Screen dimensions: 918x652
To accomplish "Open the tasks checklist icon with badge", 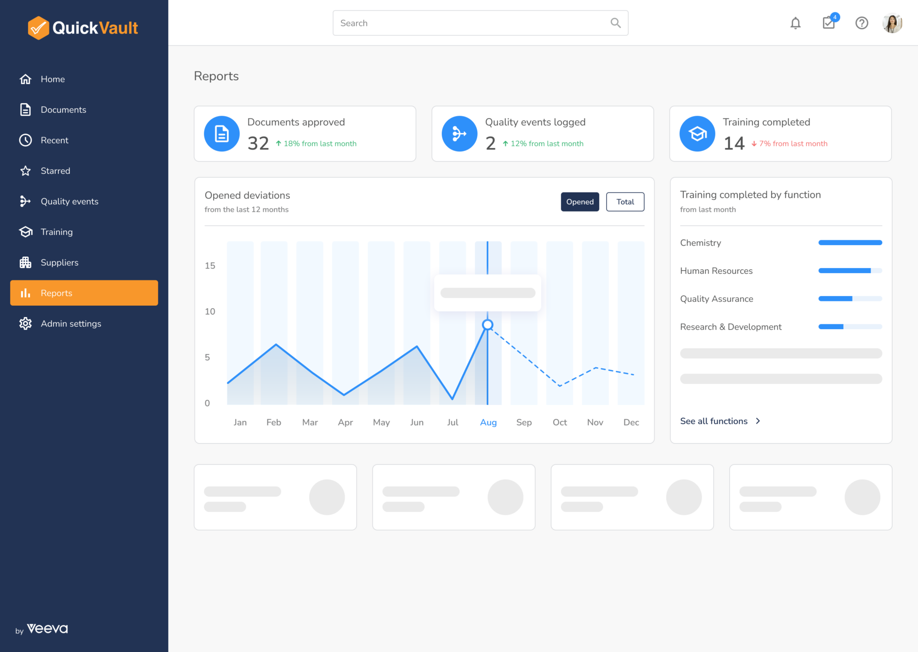I will [829, 23].
